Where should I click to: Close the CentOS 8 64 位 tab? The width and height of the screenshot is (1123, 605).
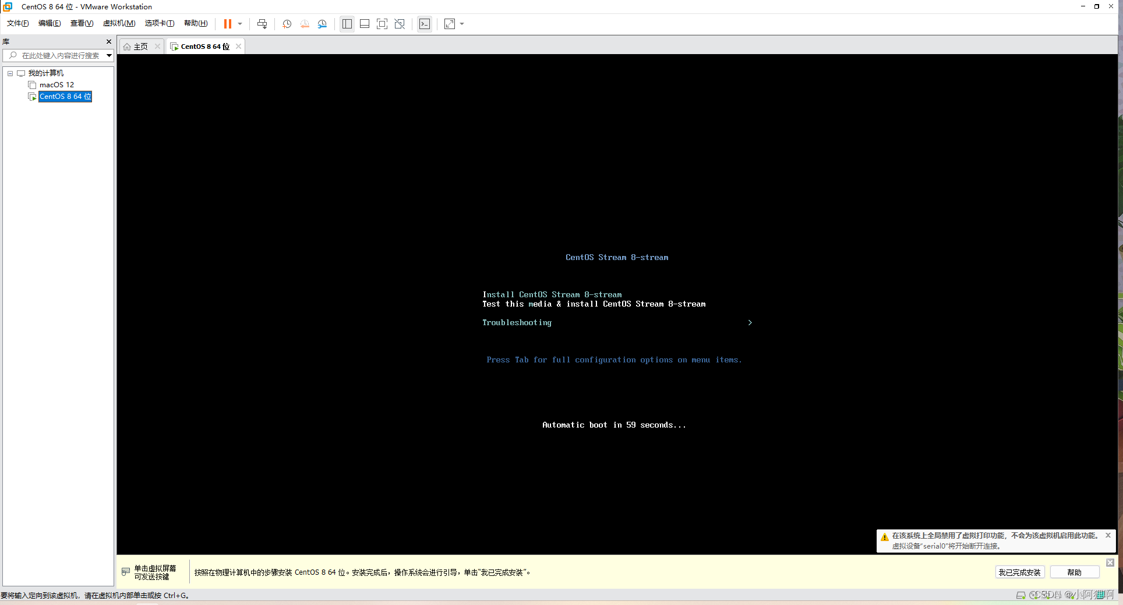[238, 47]
